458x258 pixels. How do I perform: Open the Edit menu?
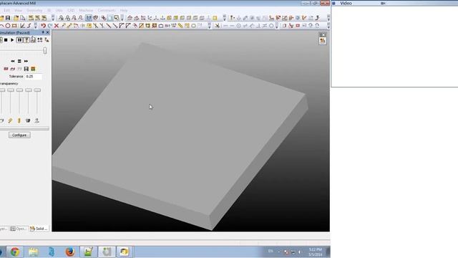click(6, 10)
